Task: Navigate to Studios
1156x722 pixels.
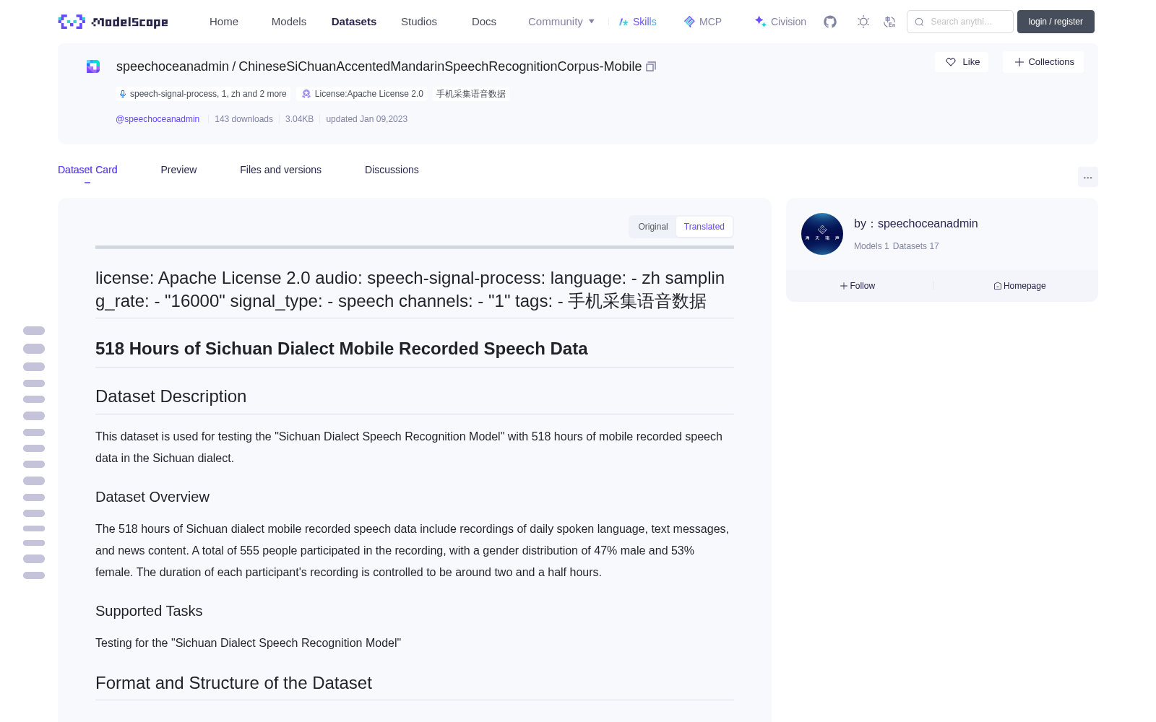Action: pos(419,22)
